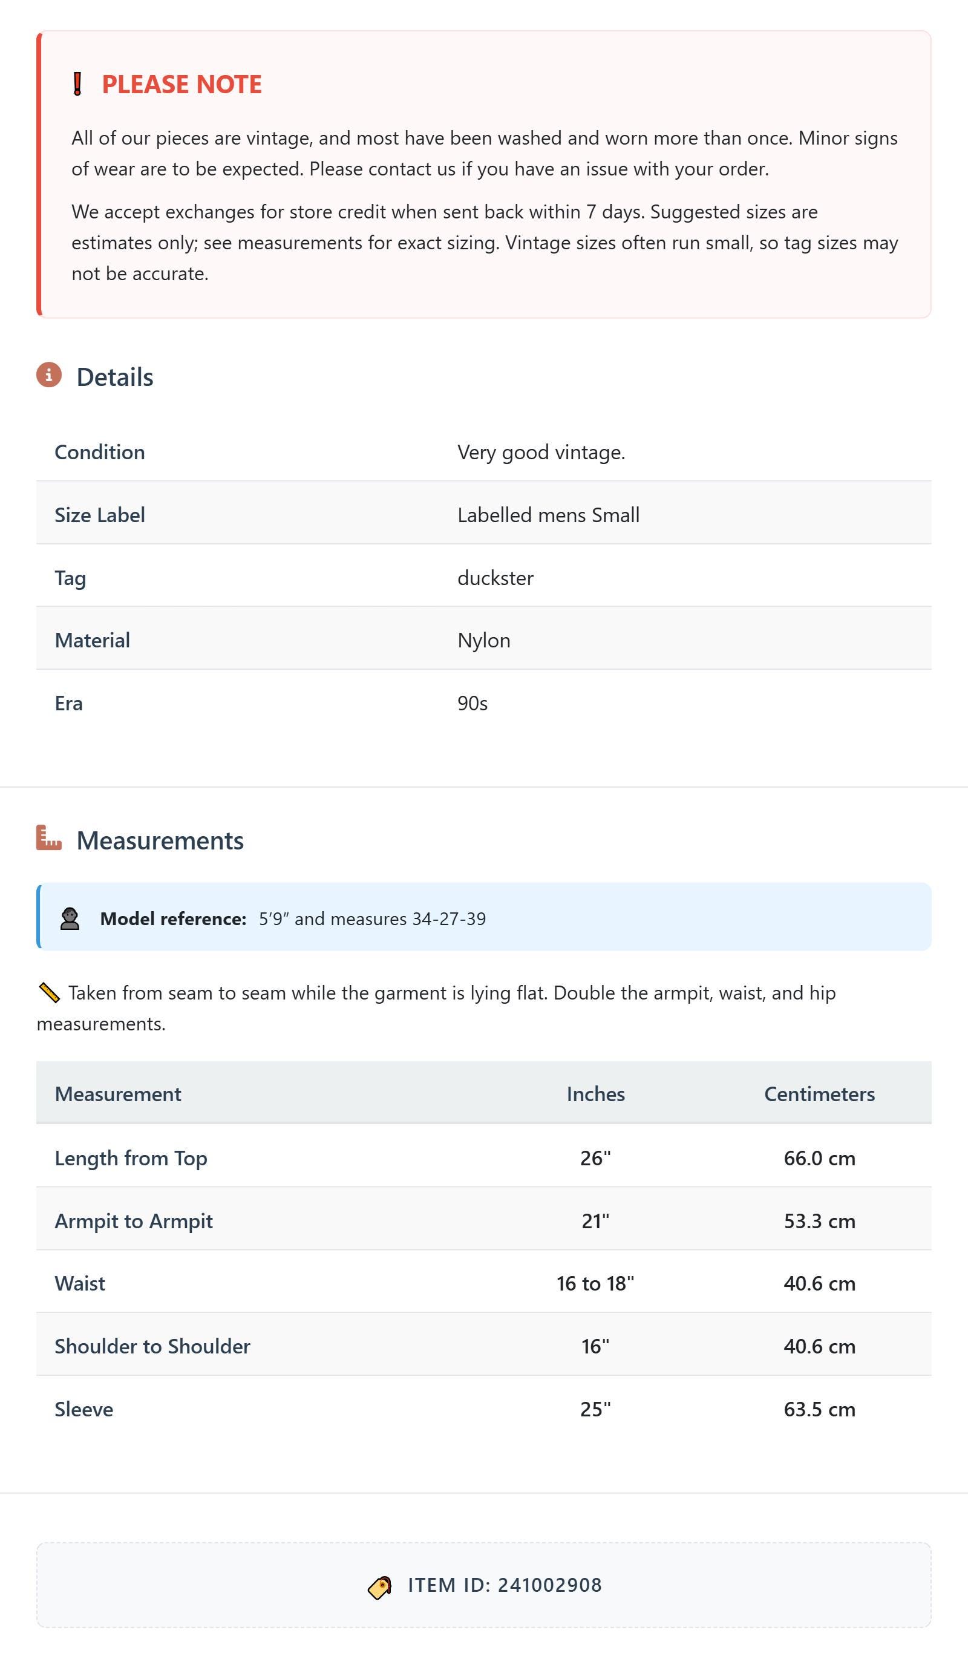Click the Condition row label
This screenshot has width=968, height=1659.
99,453
